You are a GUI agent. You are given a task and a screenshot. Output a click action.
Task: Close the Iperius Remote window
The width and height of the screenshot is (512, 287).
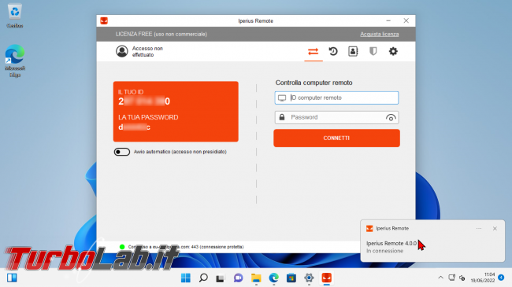(406, 20)
